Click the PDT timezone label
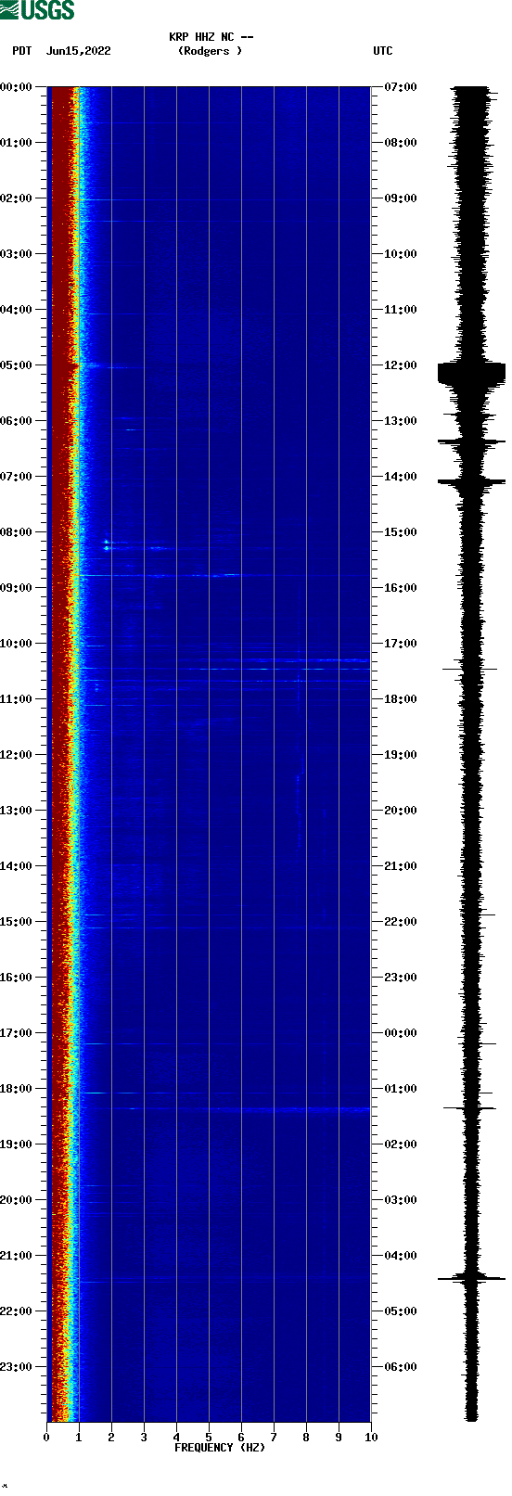This screenshot has width=512, height=1496. tap(22, 51)
